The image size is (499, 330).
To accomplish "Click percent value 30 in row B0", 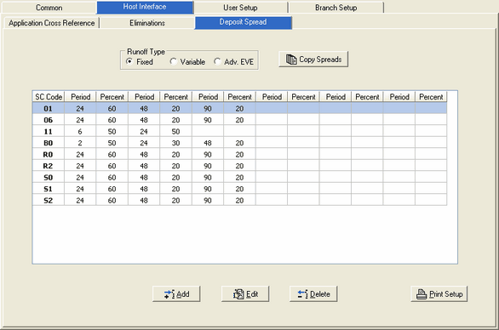I will click(x=175, y=143).
